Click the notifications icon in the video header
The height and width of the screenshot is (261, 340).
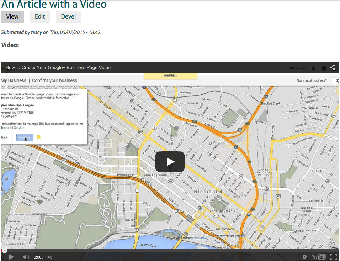[x=324, y=68]
